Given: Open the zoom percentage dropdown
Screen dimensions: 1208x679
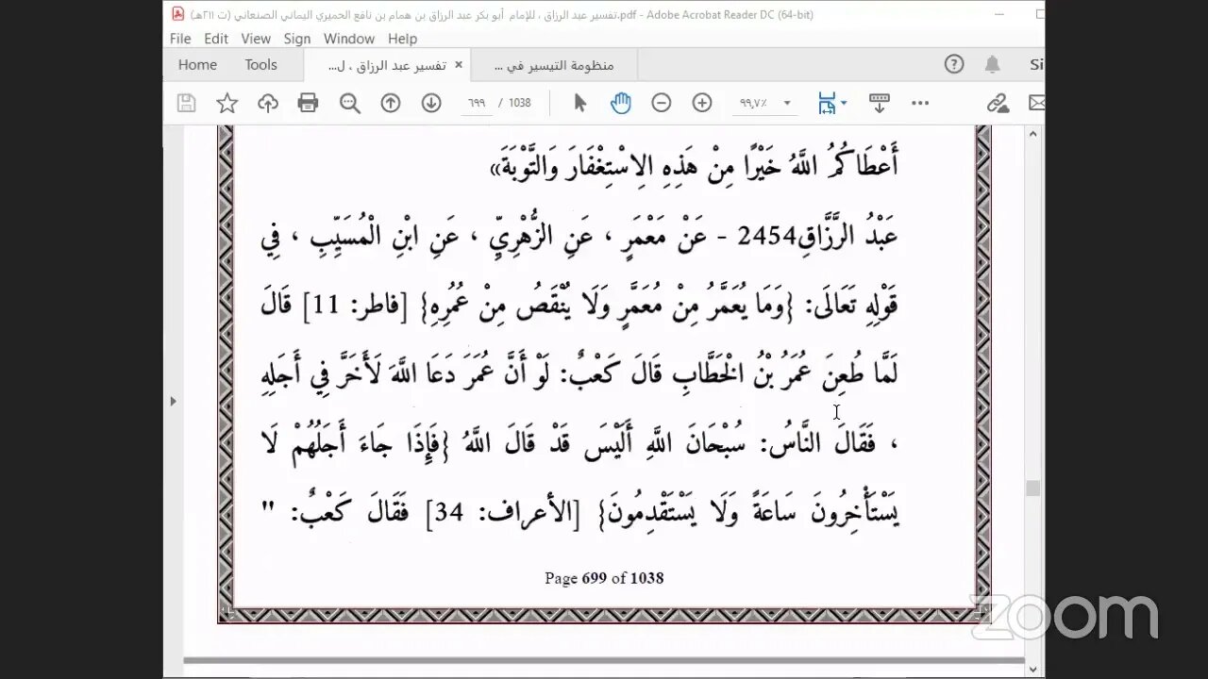Looking at the screenshot, I should tap(787, 104).
